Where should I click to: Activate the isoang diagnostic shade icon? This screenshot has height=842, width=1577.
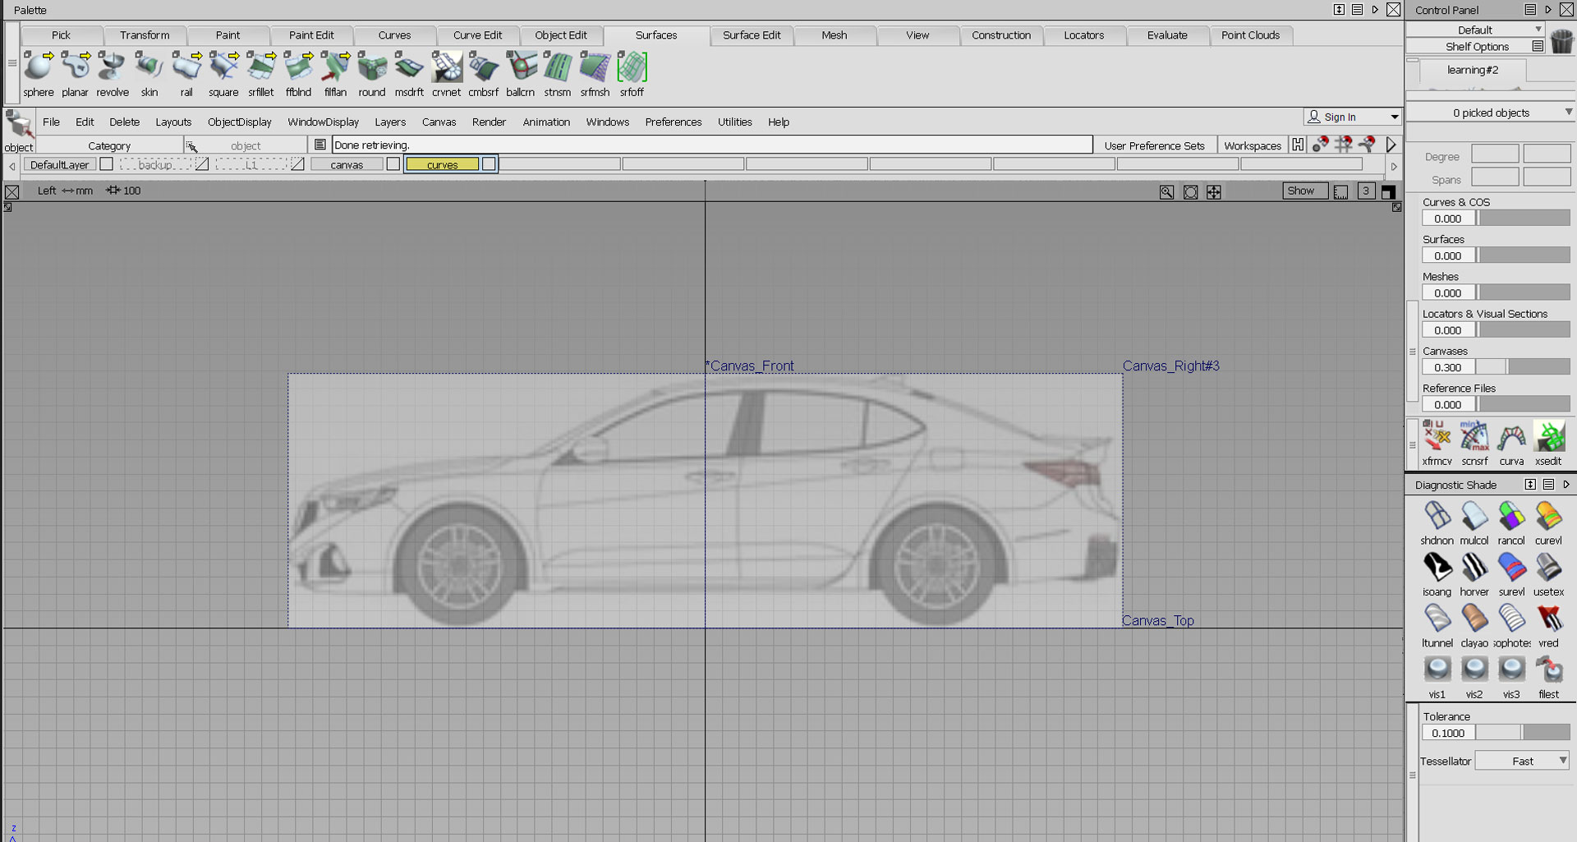pyautogui.click(x=1437, y=568)
